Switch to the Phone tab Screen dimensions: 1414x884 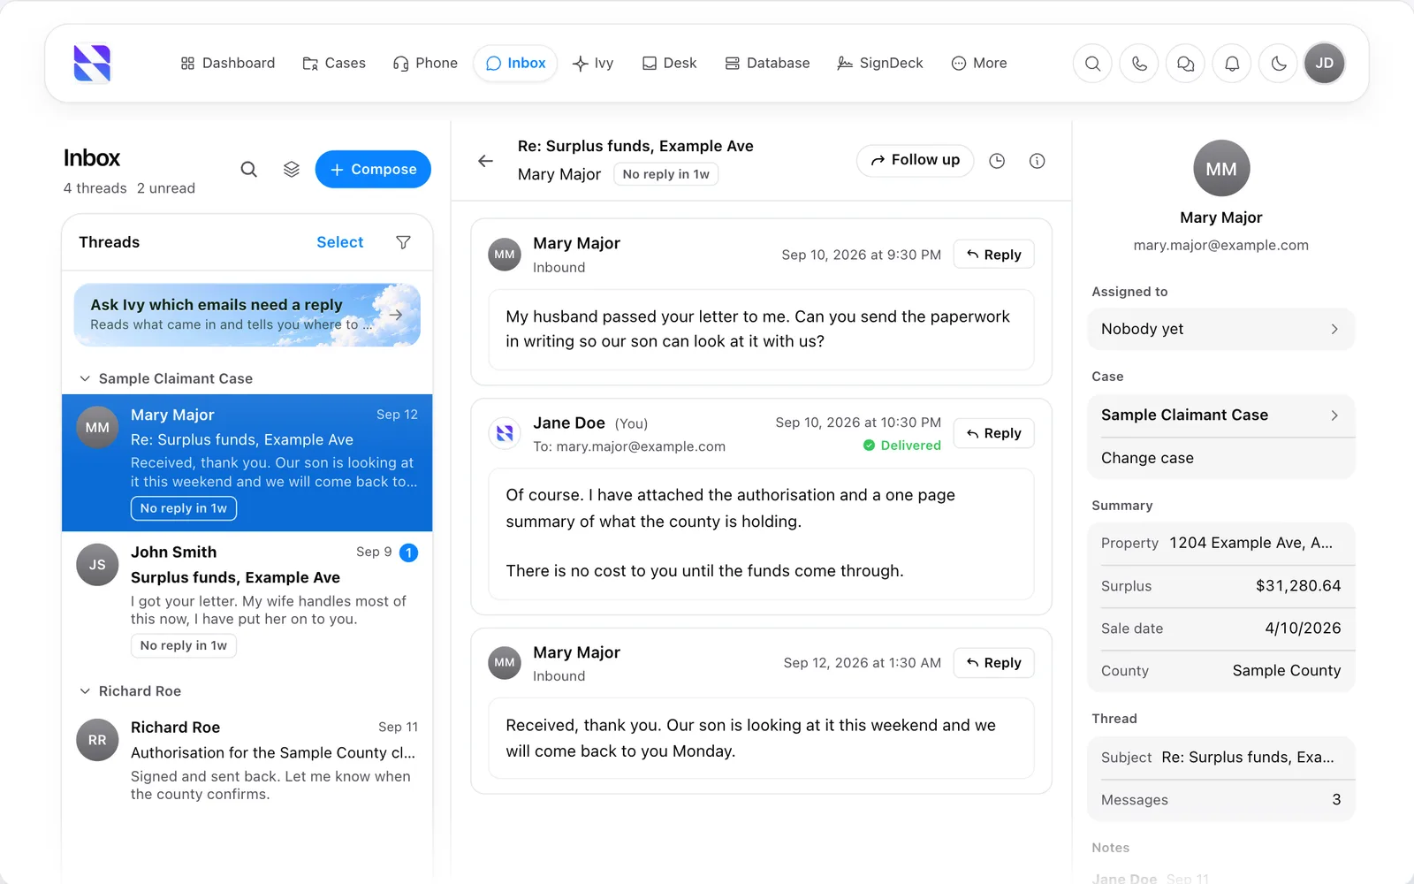pyautogui.click(x=426, y=64)
